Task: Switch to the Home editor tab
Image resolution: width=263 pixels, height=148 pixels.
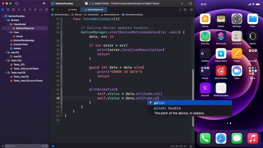Action: (x=72, y=9)
